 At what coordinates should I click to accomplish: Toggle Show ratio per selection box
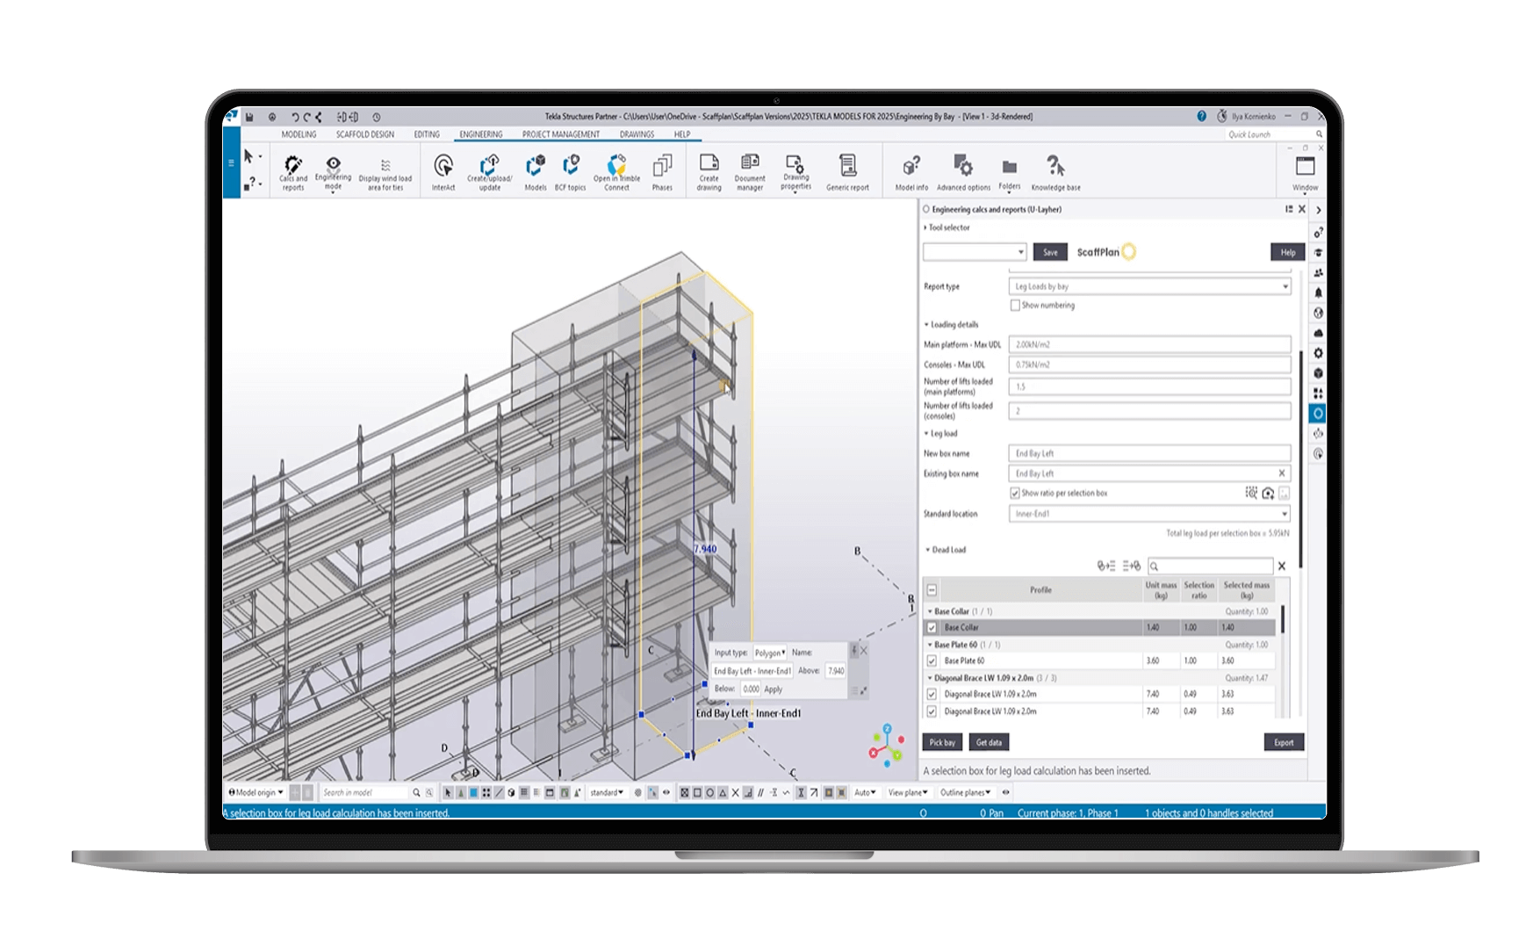click(1016, 493)
